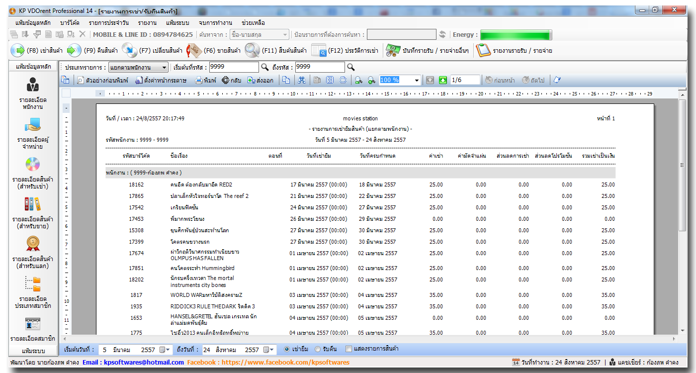This screenshot has height=373, width=696.
Task: Click magnifier beside end code field
Action: click(x=350, y=67)
